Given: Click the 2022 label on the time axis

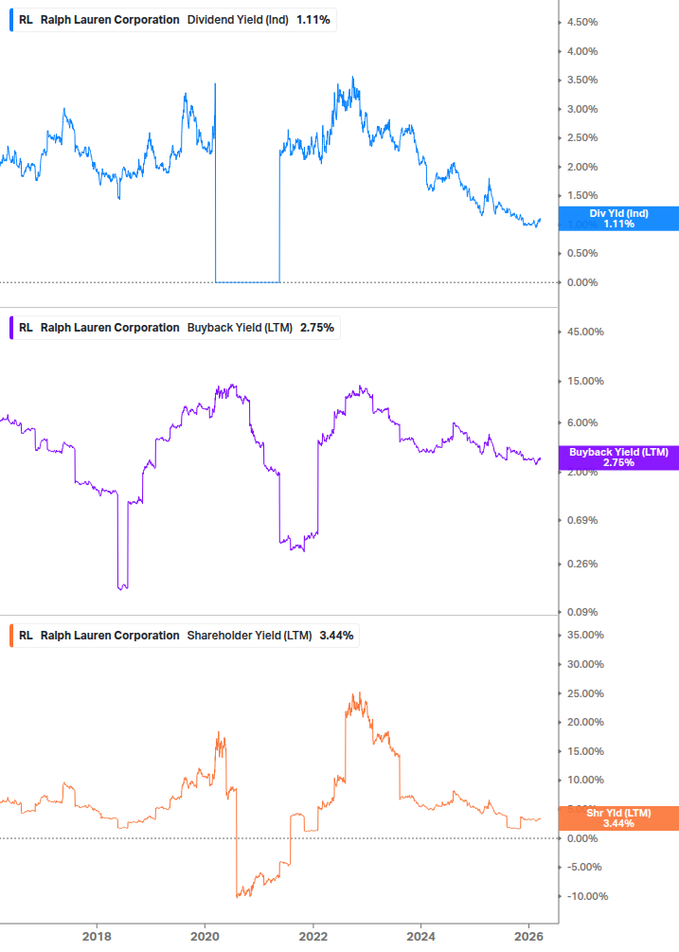Looking at the screenshot, I should click(313, 936).
